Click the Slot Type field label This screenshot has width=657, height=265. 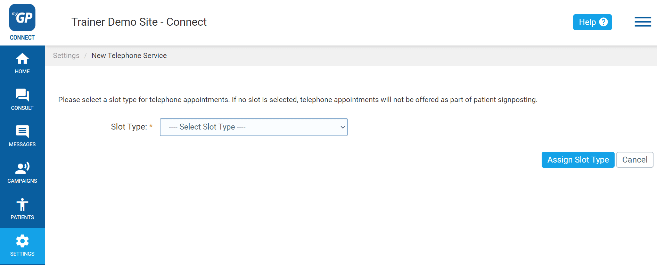[129, 127]
